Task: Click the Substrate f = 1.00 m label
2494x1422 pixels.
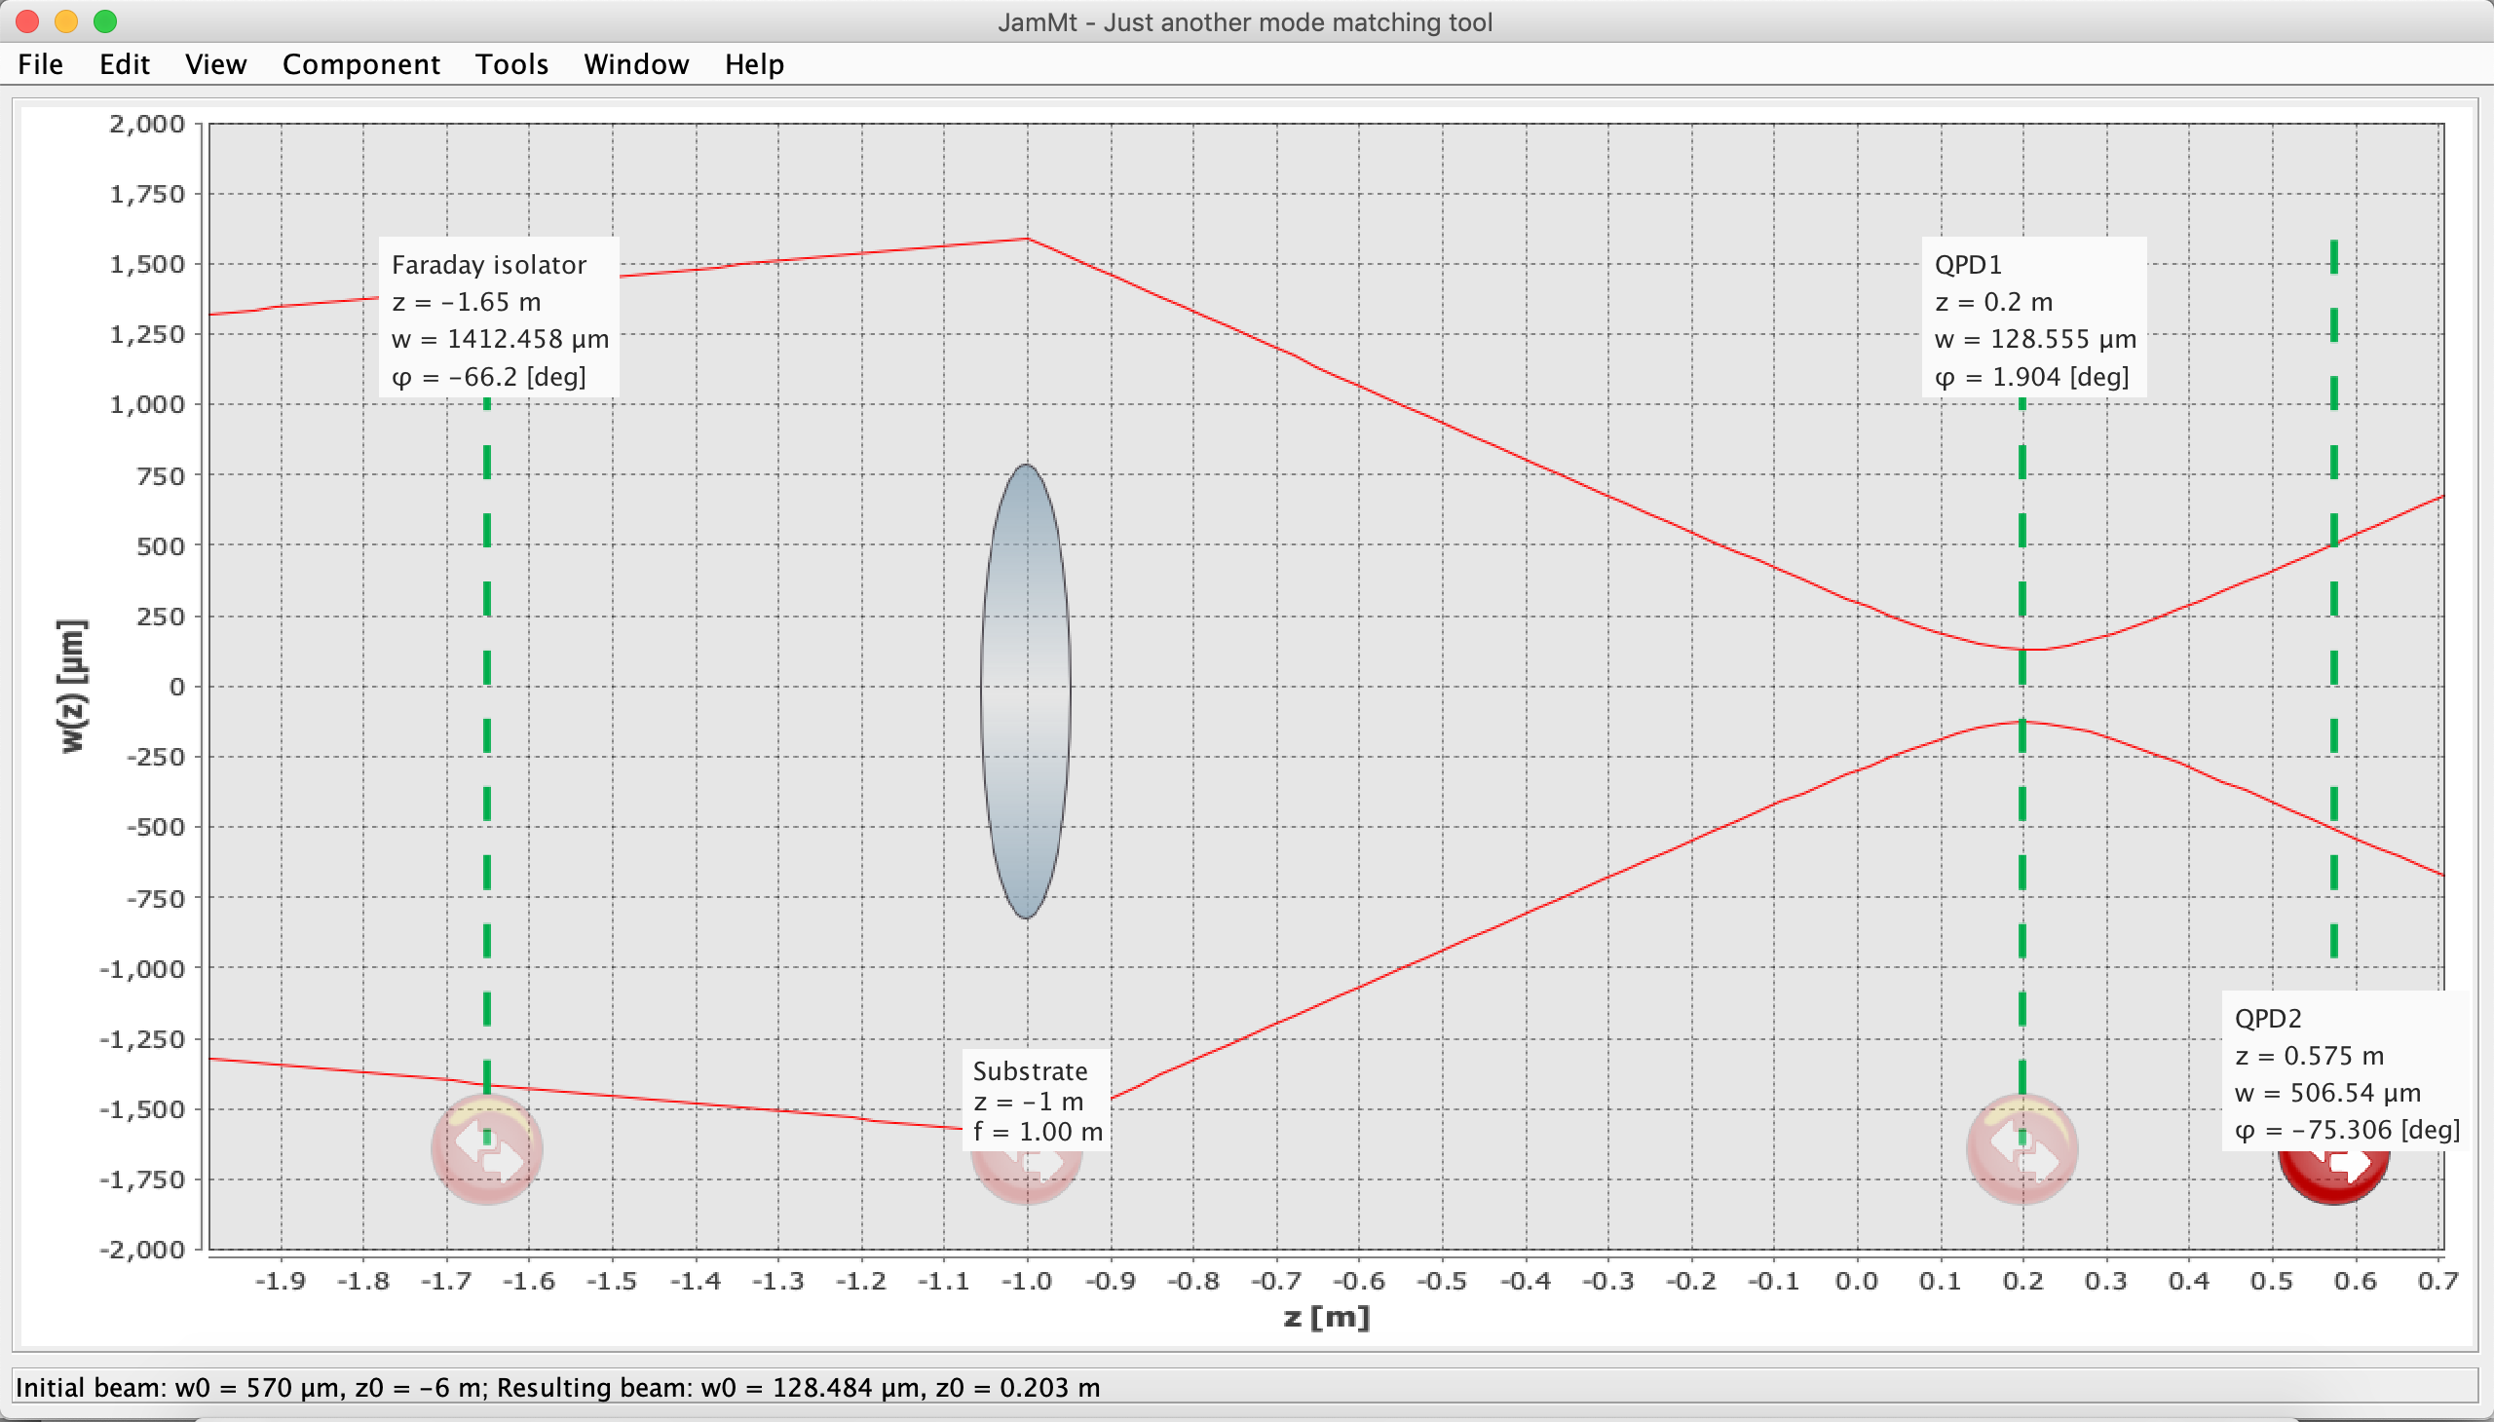Action: pyautogui.click(x=1037, y=1132)
